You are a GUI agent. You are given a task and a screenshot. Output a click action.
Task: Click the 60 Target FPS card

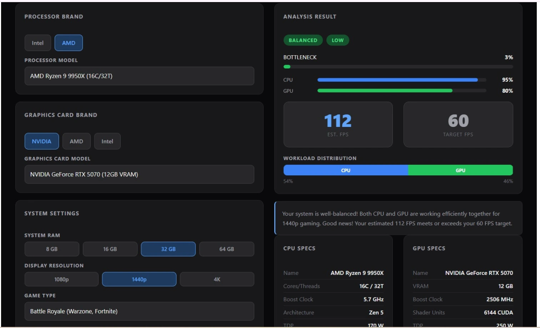coord(458,124)
